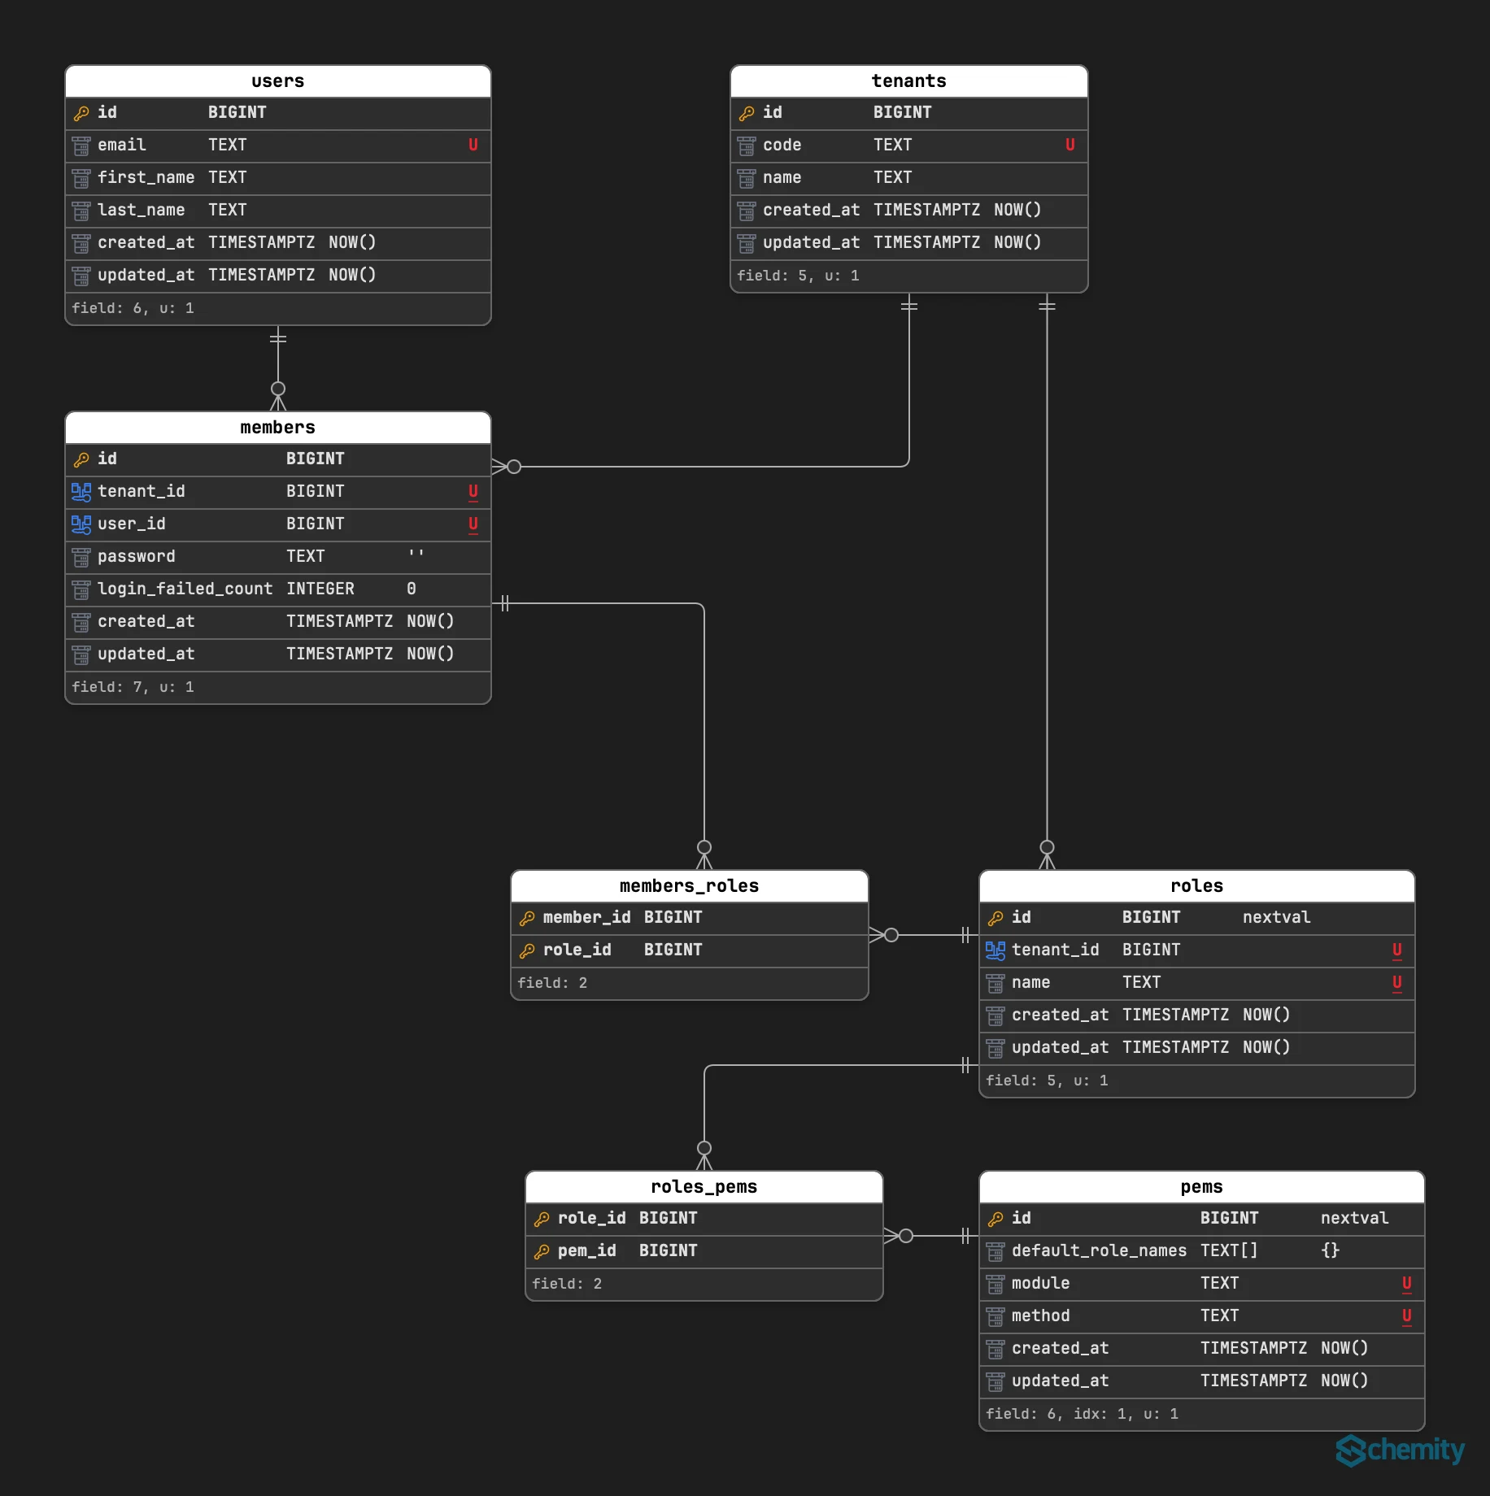Viewport: 1490px width, 1496px height.
Task: Click 'member_id' column name in members_roles
Action: click(587, 917)
